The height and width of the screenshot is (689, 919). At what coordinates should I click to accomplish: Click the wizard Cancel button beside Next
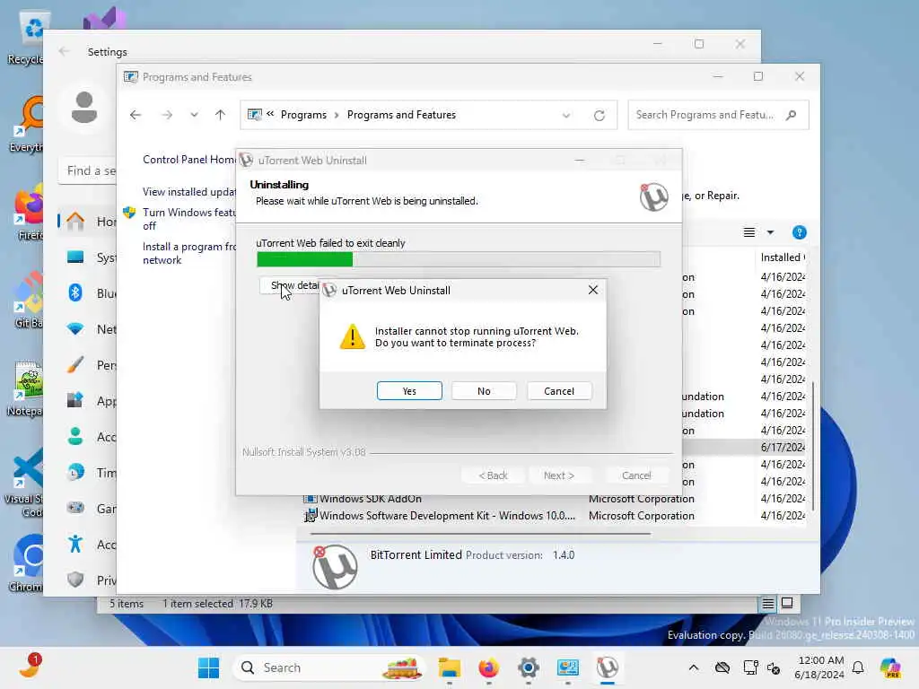tap(636, 475)
